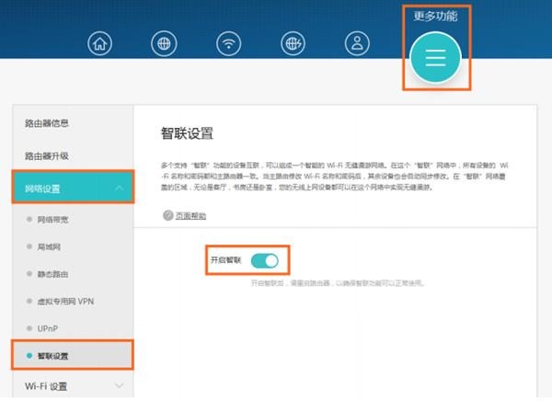
Task: Click the Internet globe icon
Action: (x=164, y=43)
